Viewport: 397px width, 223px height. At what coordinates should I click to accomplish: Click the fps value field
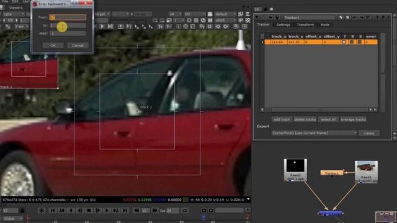[172, 211]
